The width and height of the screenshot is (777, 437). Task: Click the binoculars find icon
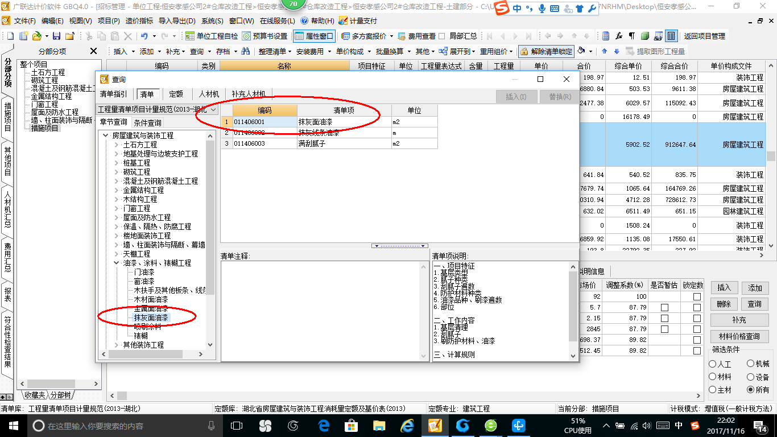click(x=246, y=51)
